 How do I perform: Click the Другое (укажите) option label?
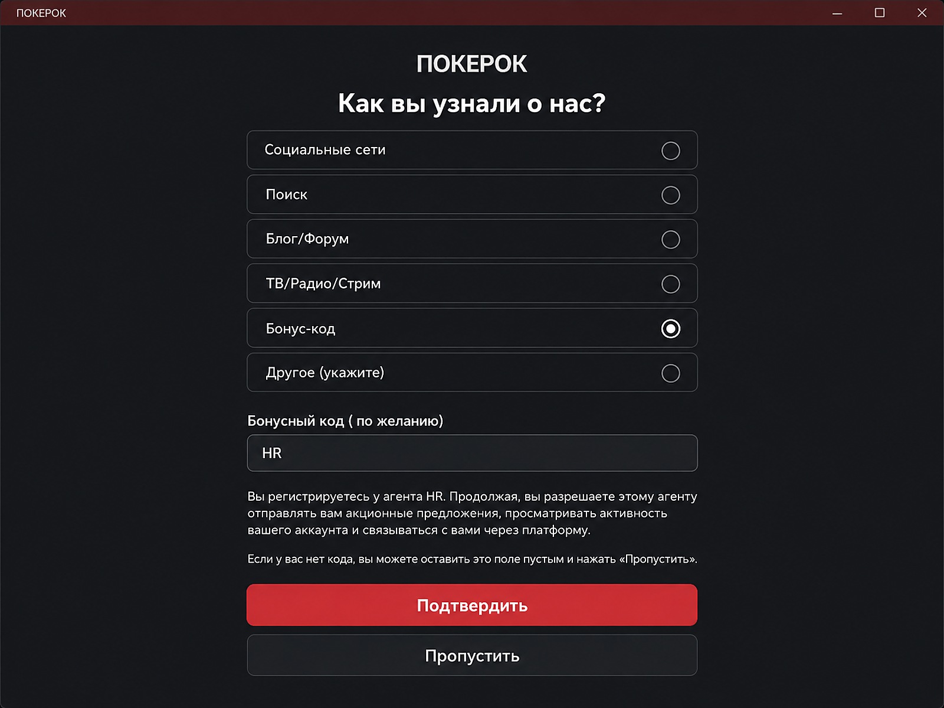(x=325, y=373)
